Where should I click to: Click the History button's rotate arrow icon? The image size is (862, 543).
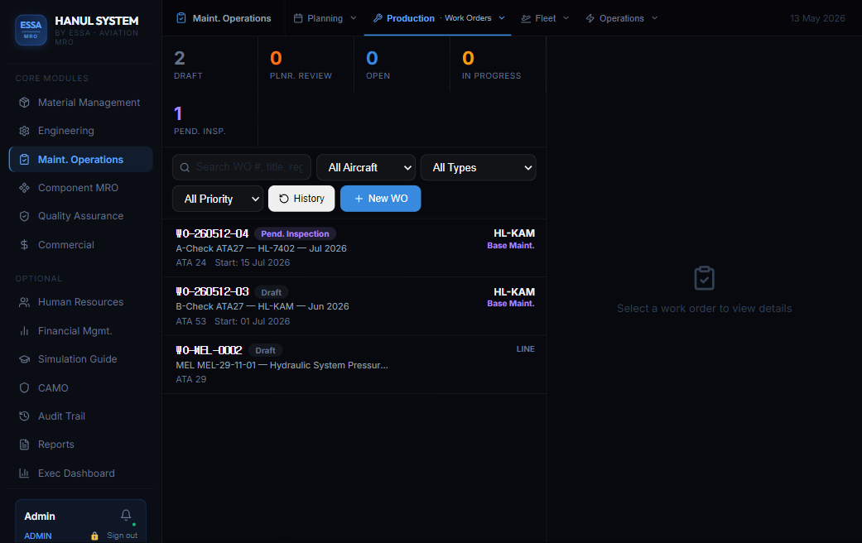[x=284, y=199]
